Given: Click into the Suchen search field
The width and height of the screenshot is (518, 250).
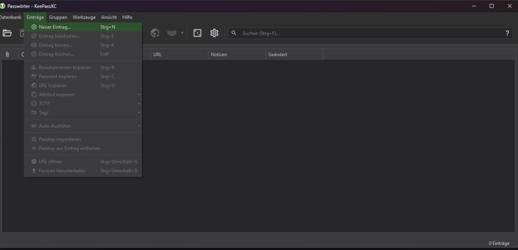Looking at the screenshot, I should (x=370, y=33).
